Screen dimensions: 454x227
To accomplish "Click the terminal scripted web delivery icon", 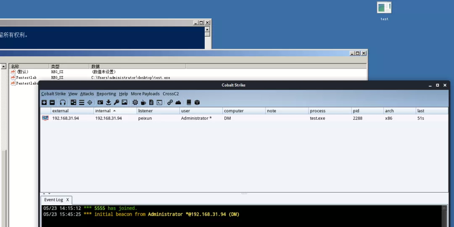I will (x=159, y=102).
